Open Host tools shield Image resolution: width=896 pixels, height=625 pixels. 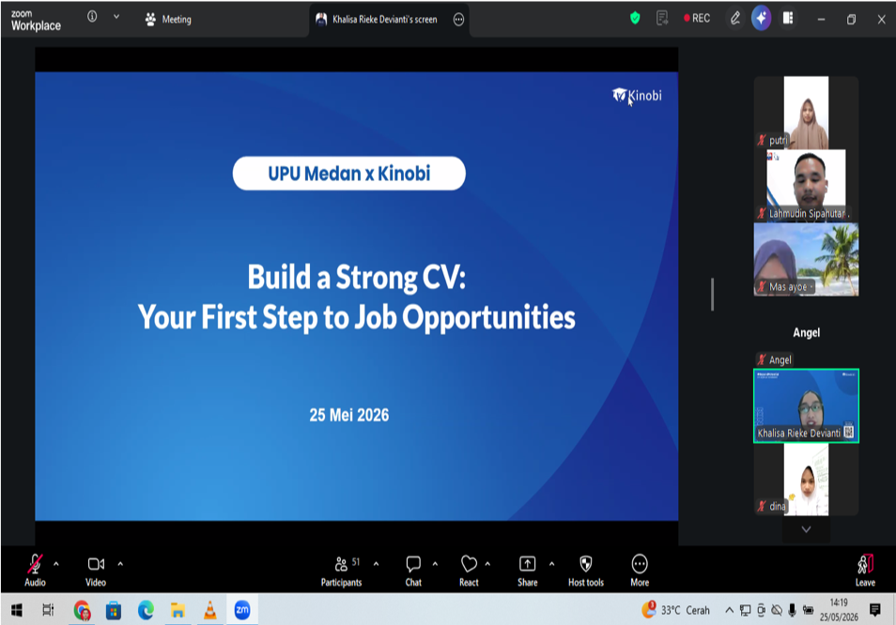tap(586, 570)
